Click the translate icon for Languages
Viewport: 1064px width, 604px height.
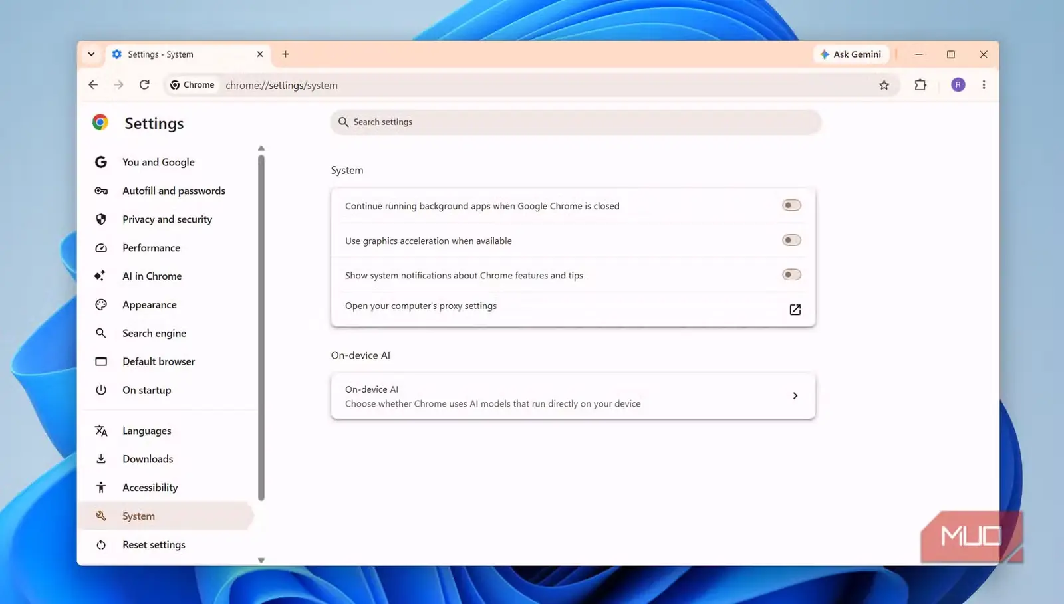(101, 431)
